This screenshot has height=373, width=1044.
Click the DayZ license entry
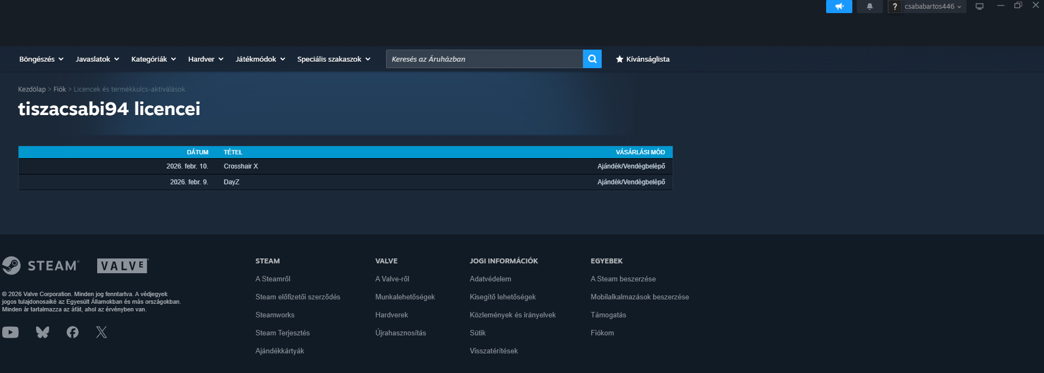coord(232,182)
